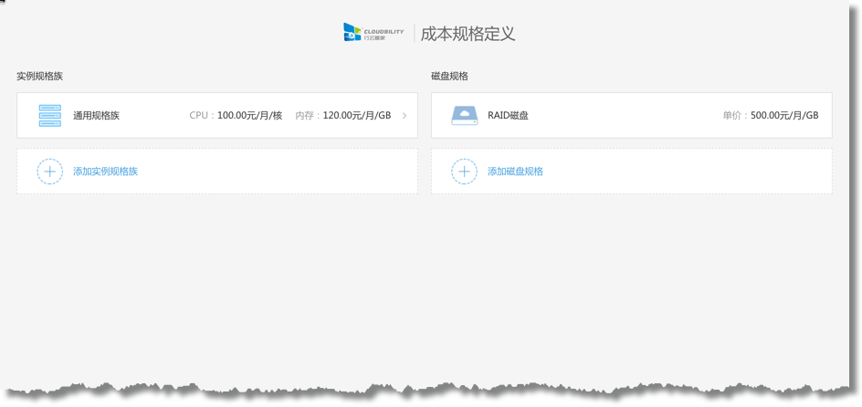Click the RAID磁盘 cloud disk icon
The height and width of the screenshot is (407, 862).
465,116
